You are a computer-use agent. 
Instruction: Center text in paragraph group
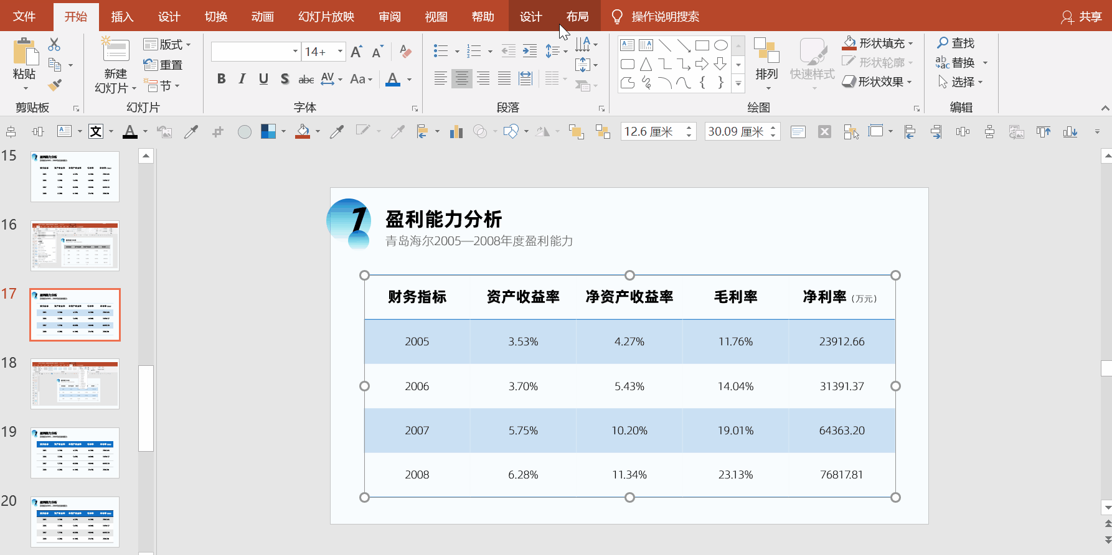pyautogui.click(x=461, y=78)
